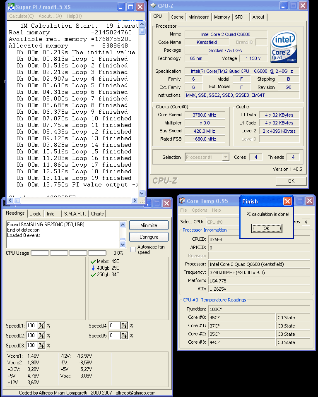Click Core Speed value 3780.0 MHz
The image size is (318, 397).
click(x=205, y=115)
